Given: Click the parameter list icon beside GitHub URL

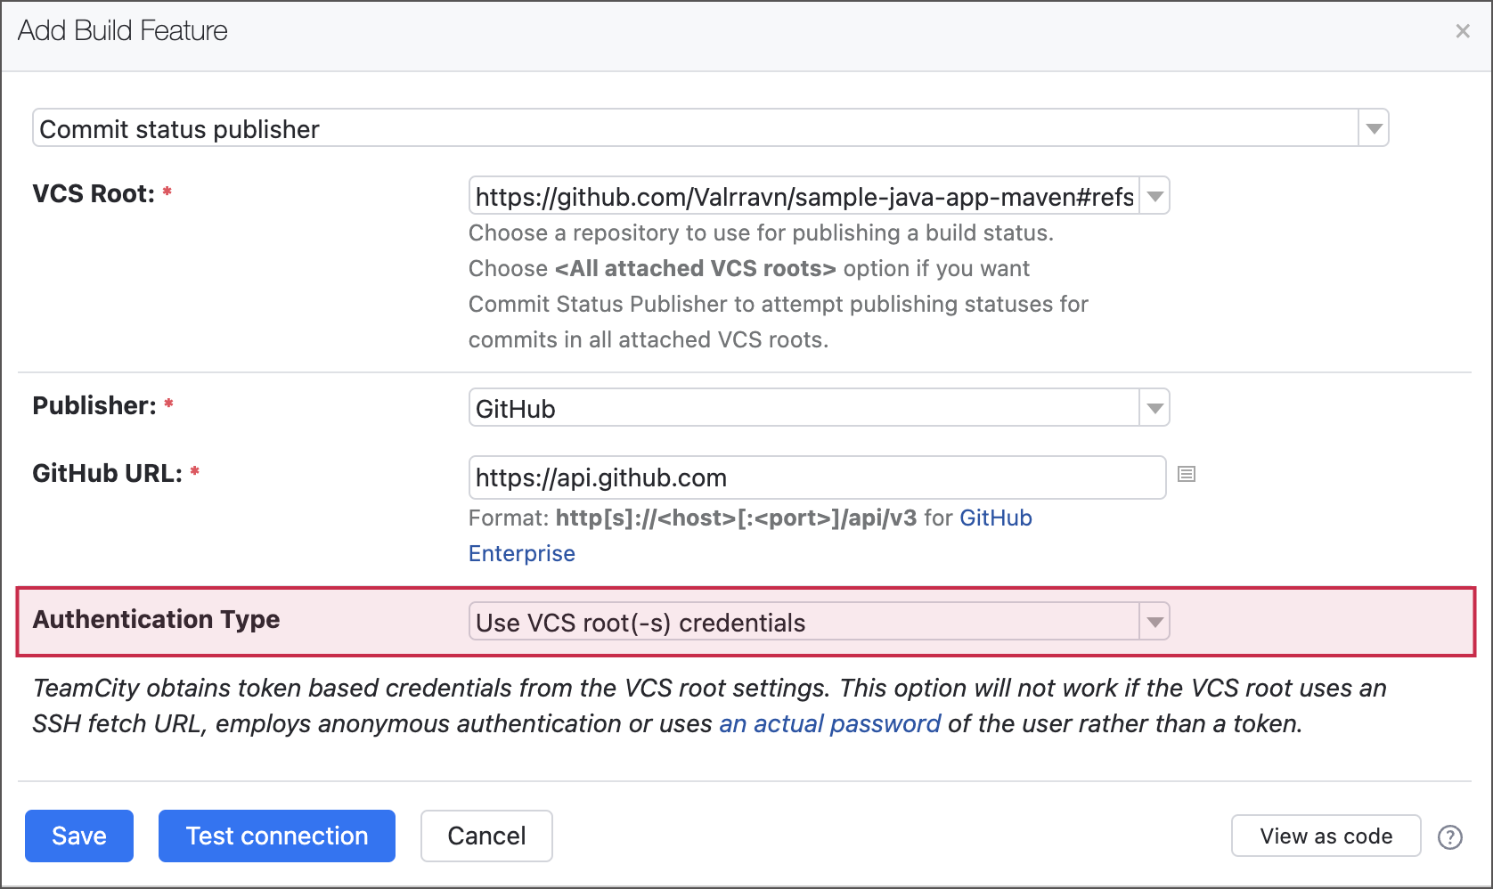Looking at the screenshot, I should point(1187,475).
